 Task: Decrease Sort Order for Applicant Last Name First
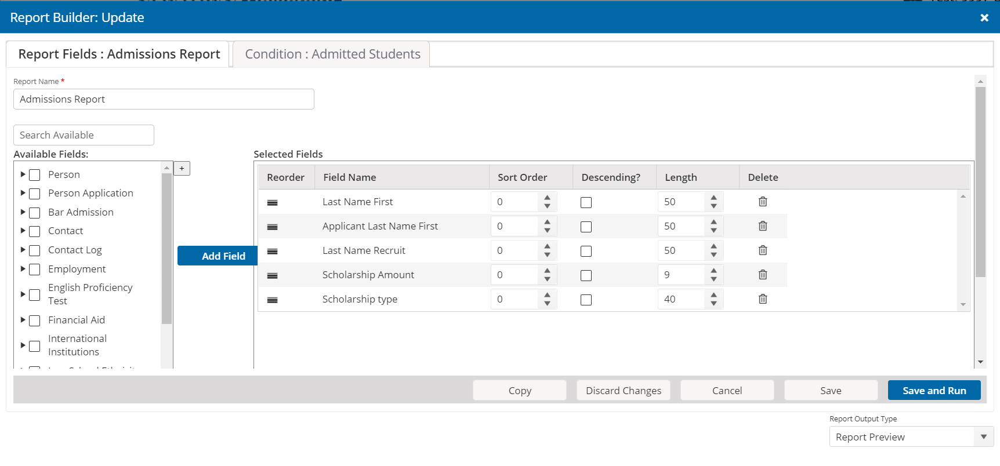(x=547, y=231)
